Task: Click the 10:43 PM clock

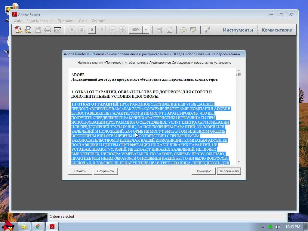Action: coord(293,227)
